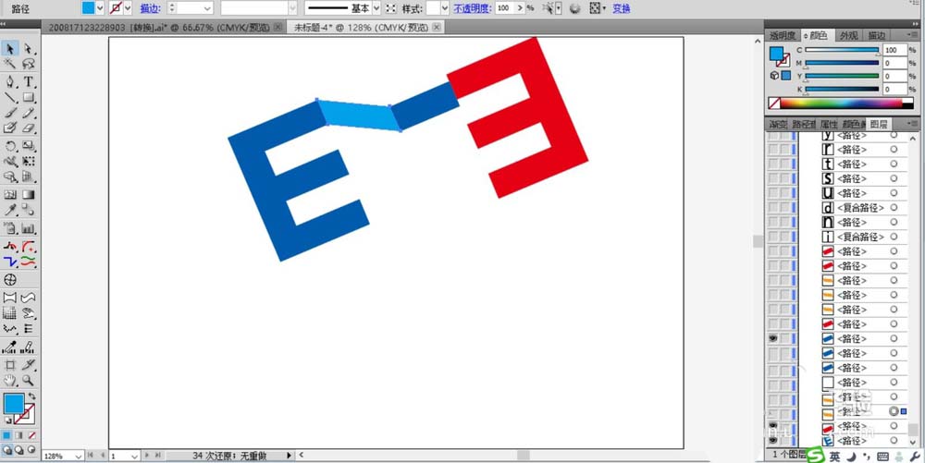Image resolution: width=925 pixels, height=463 pixels.
Task: Select the Zoom magnifier tool
Action: pos(28,381)
